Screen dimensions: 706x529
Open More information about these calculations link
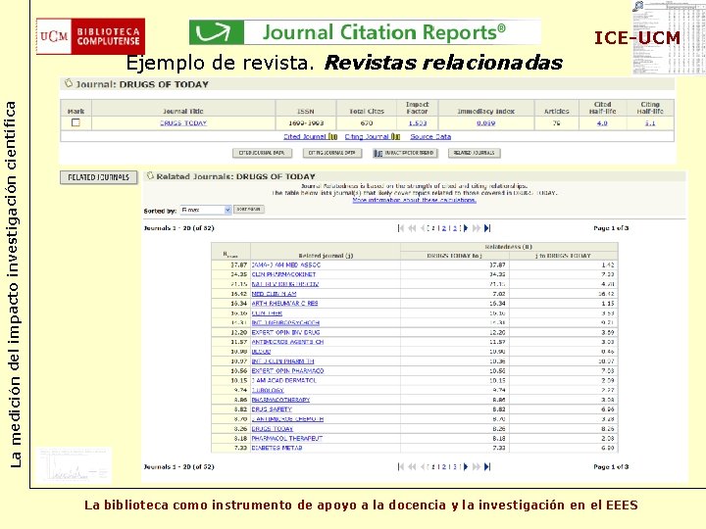[x=414, y=200]
